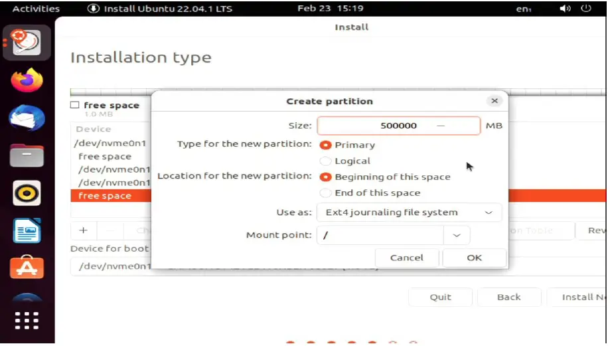The image size is (610, 346).
Task: Expand the Mount point dropdown arrow
Action: pos(457,235)
